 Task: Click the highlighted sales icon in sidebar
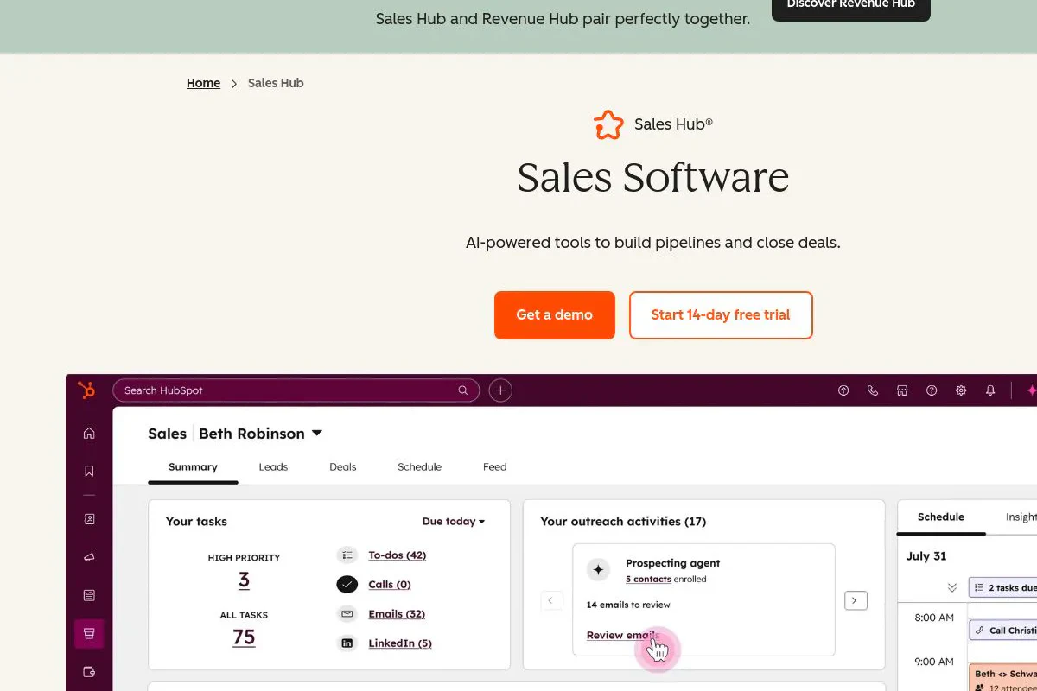pos(89,633)
